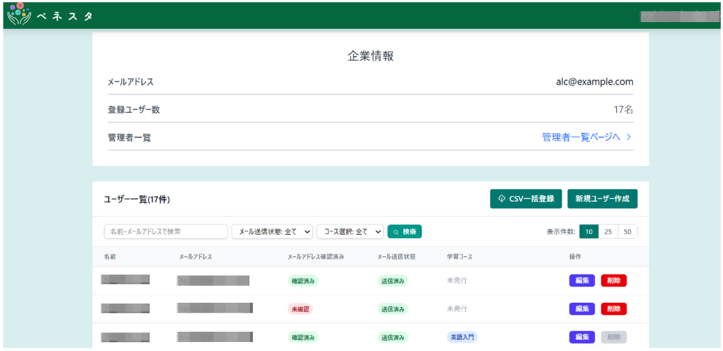Click the cloud upload icon on CSV一括登録

502,199
